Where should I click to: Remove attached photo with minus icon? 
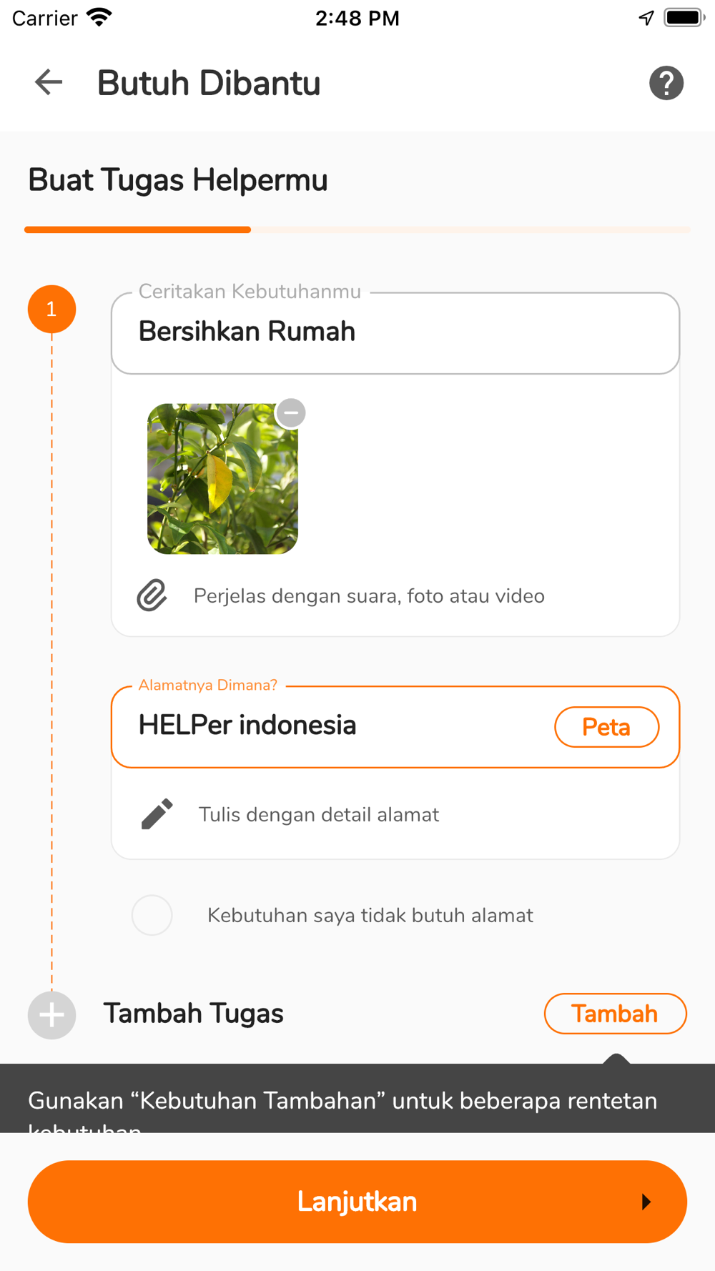pyautogui.click(x=291, y=412)
